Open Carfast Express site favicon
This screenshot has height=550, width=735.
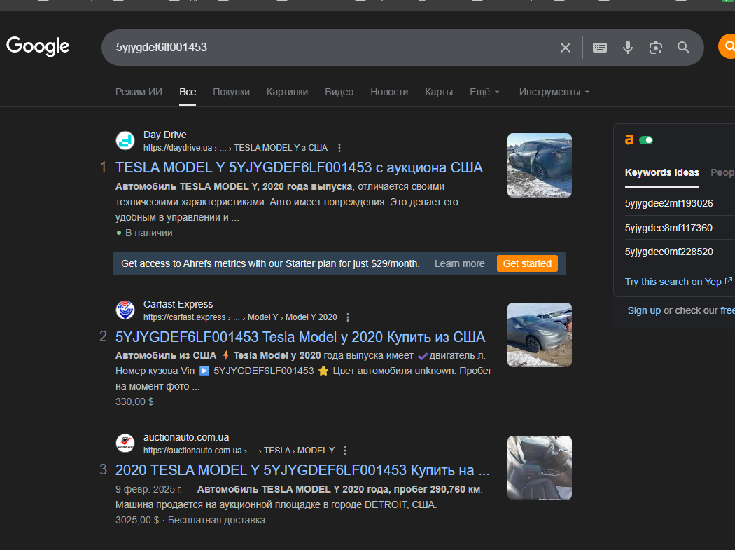[x=125, y=310]
